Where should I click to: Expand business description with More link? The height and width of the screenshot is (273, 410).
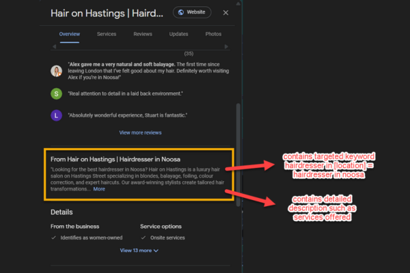[x=99, y=189]
